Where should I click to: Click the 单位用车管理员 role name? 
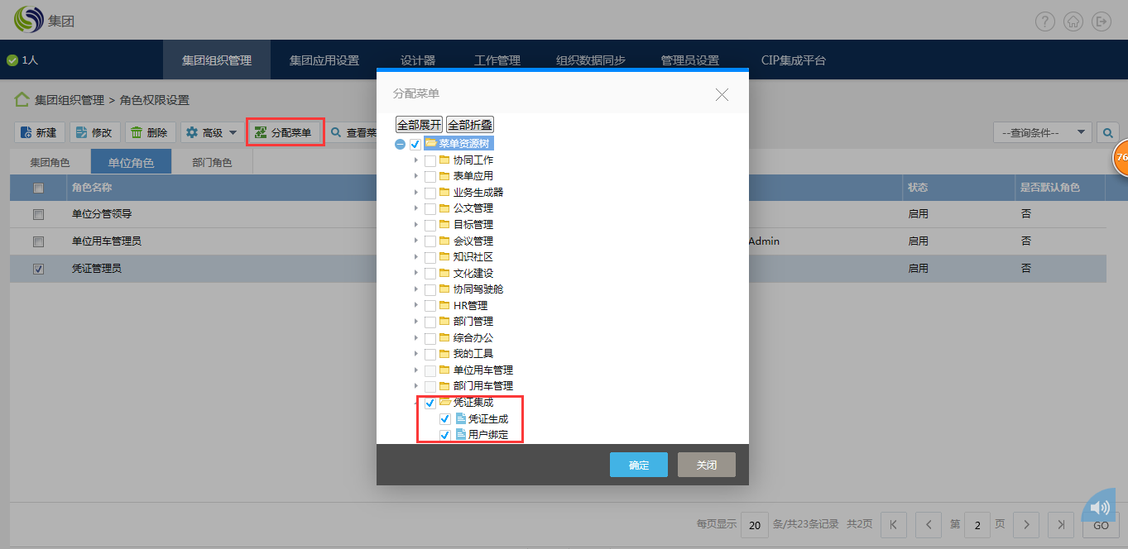[x=107, y=241]
